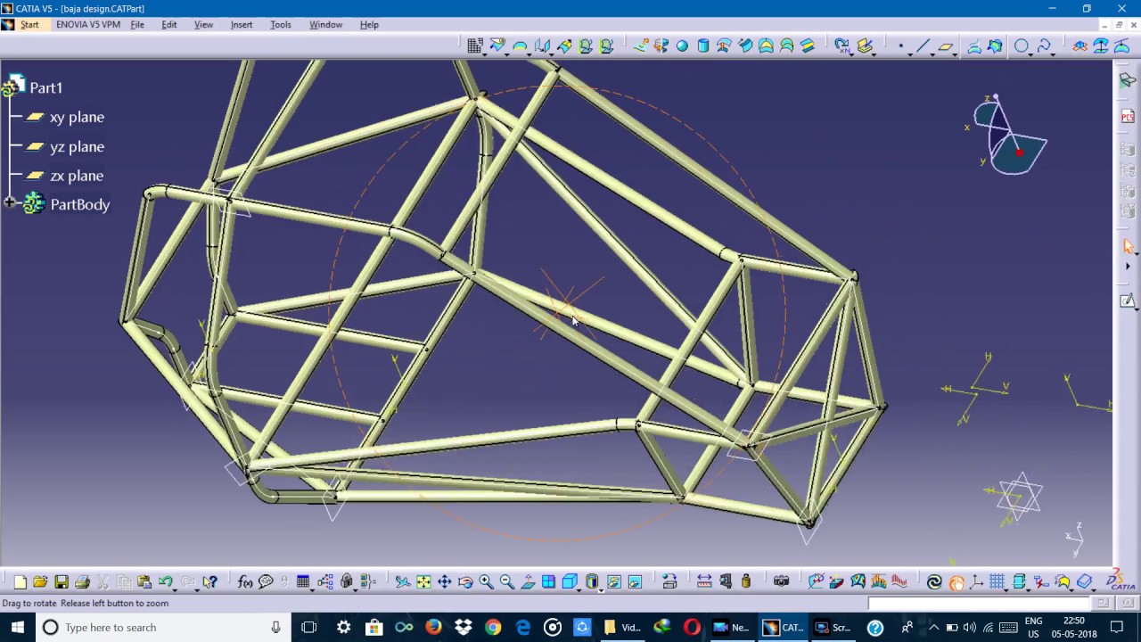
Task: Open the Undo history dropdown arrow
Action: 175,589
